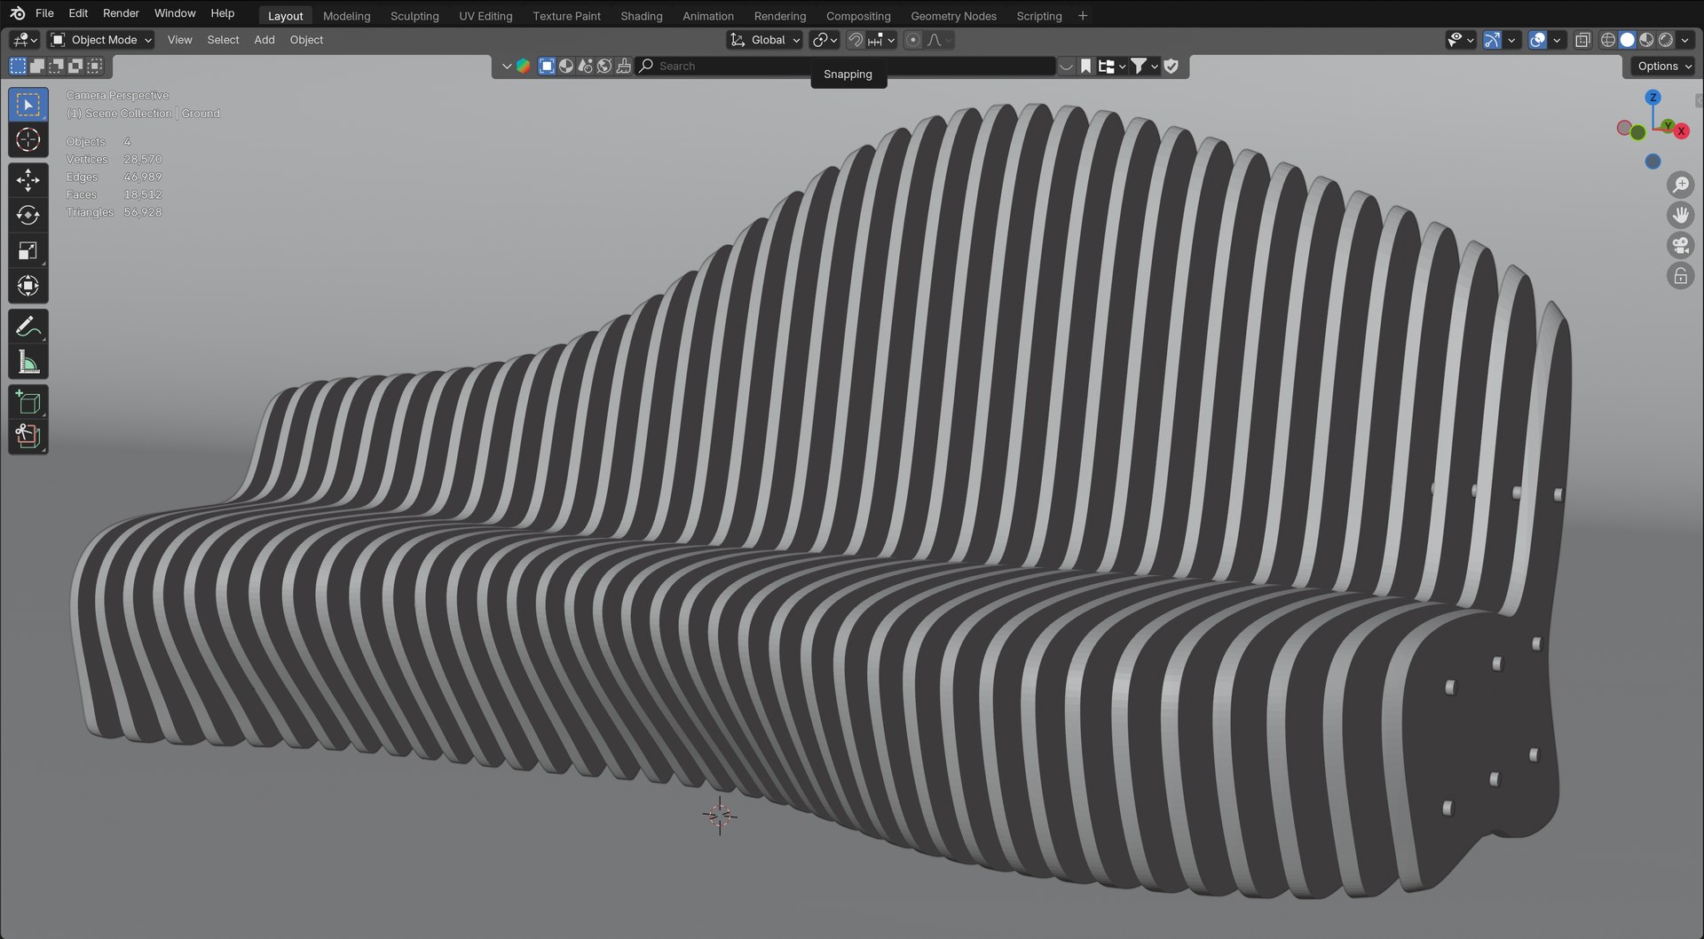The image size is (1704, 939).
Task: Click the pan view hand icon
Action: pyautogui.click(x=1680, y=216)
